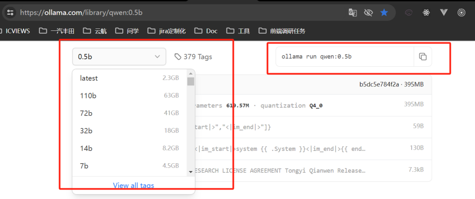Screen dimensions: 475x199
Task: Select the 32b tag option
Action: pyautogui.click(x=130, y=131)
